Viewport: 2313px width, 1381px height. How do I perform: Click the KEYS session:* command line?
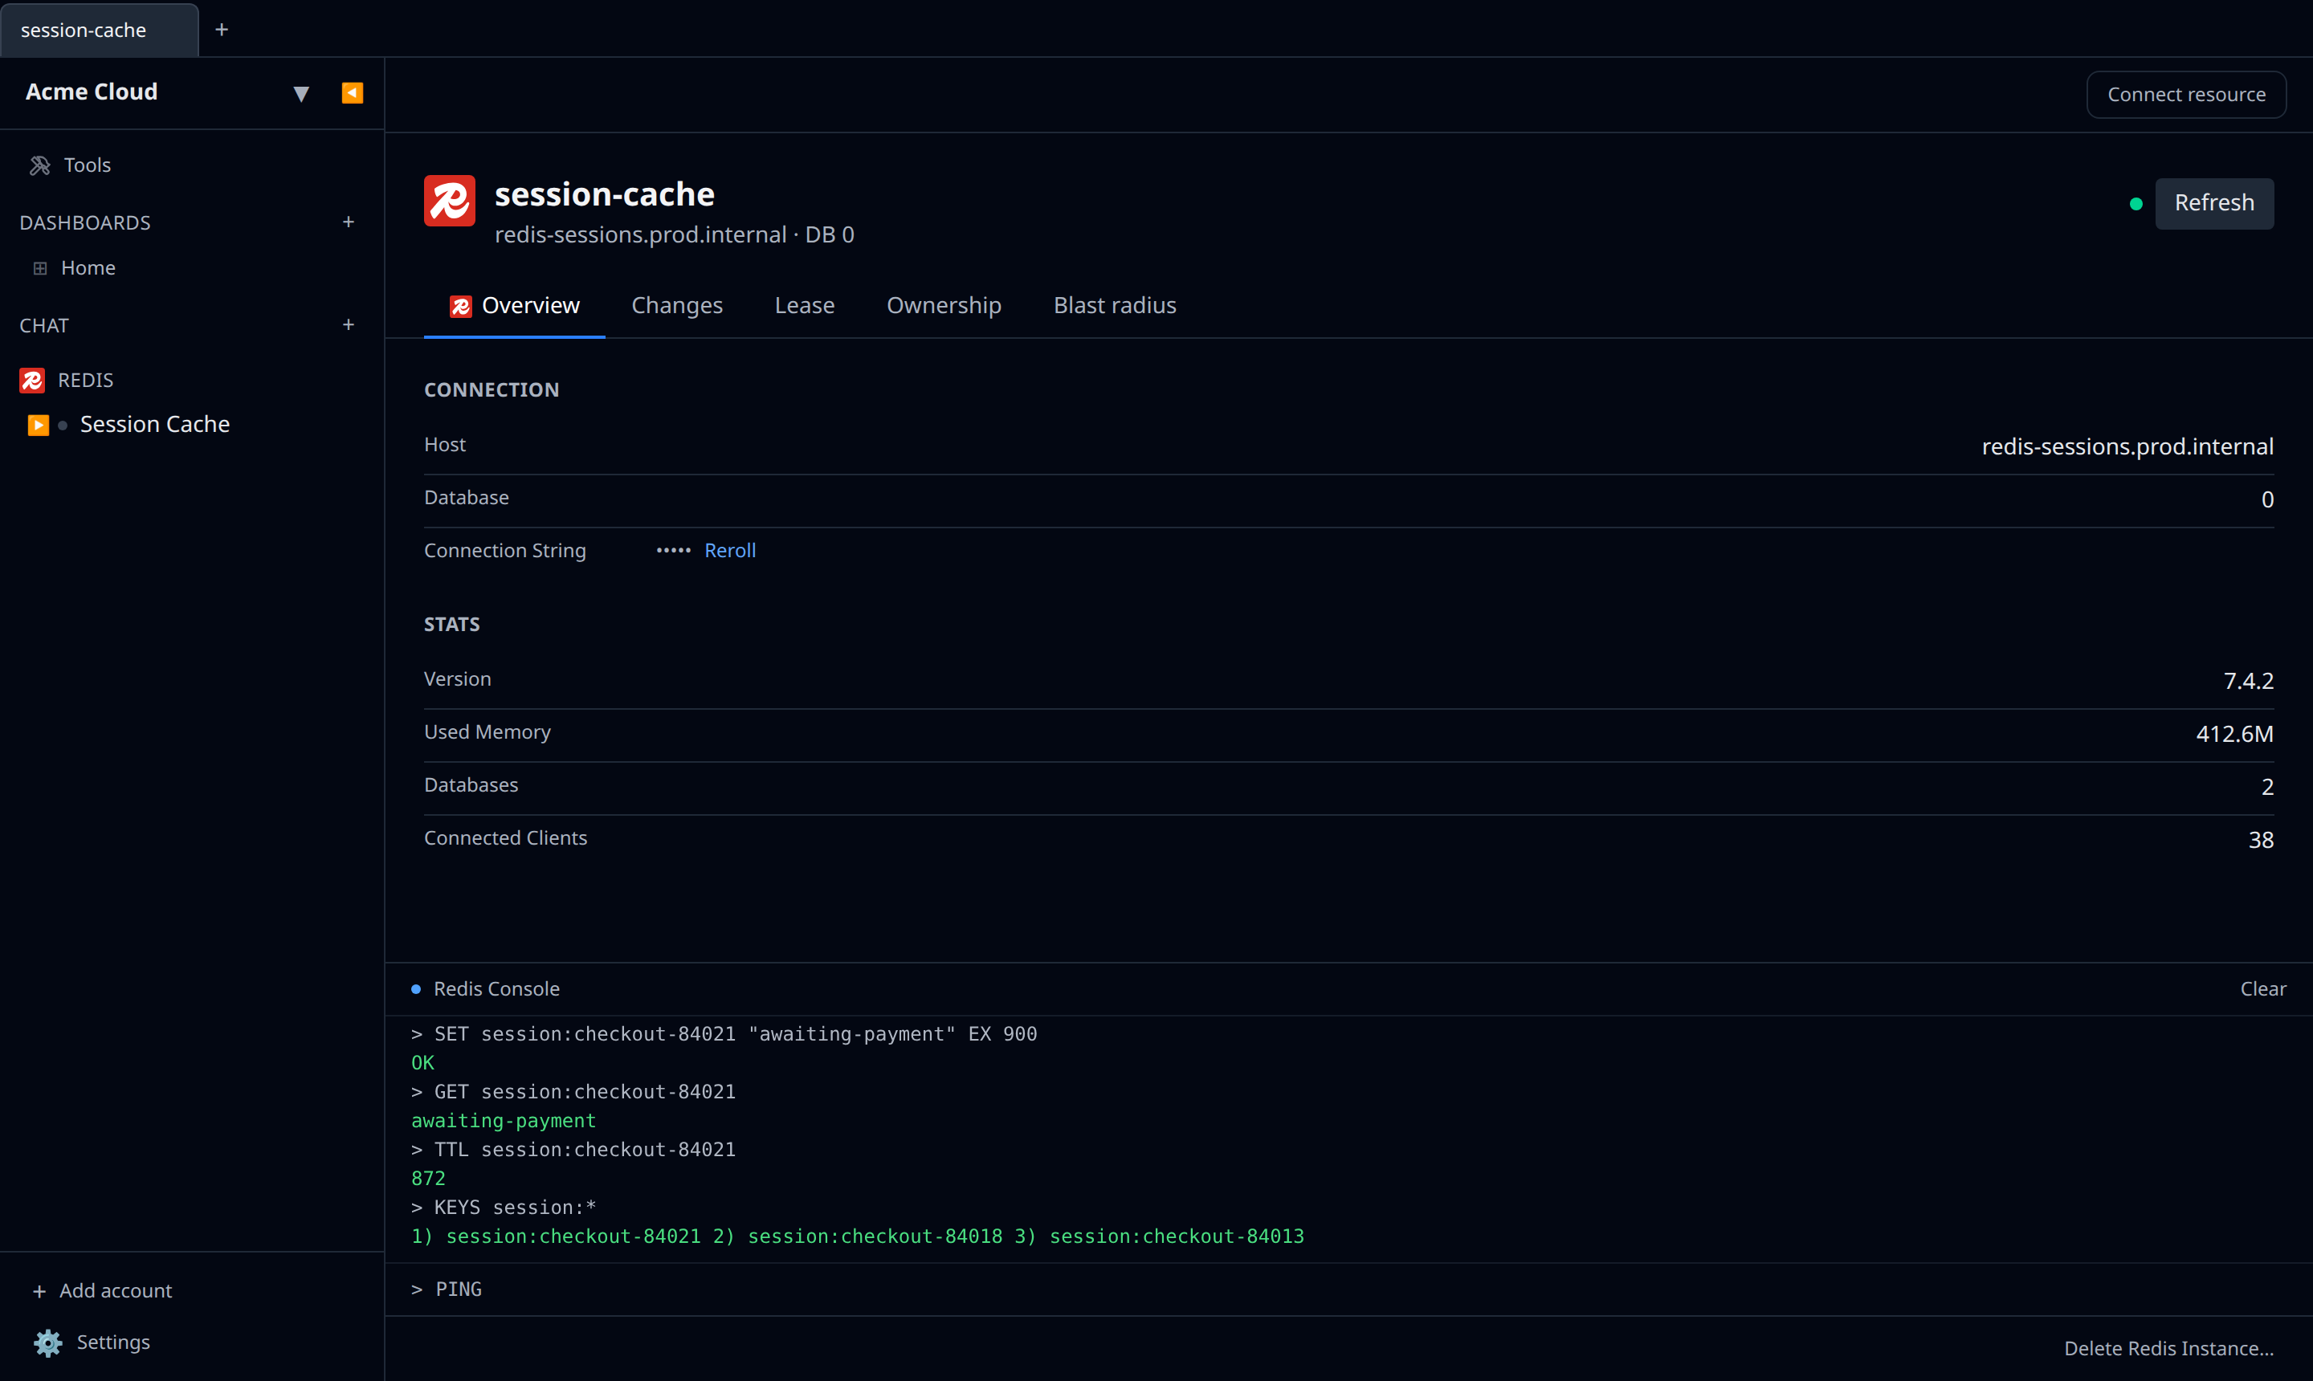(504, 1207)
